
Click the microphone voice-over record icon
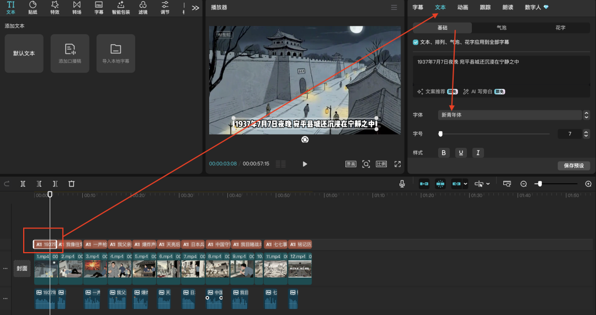pos(402,184)
